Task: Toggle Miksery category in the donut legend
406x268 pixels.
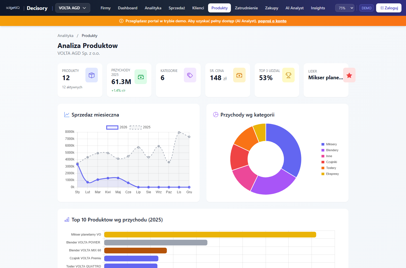Action: click(x=329, y=144)
